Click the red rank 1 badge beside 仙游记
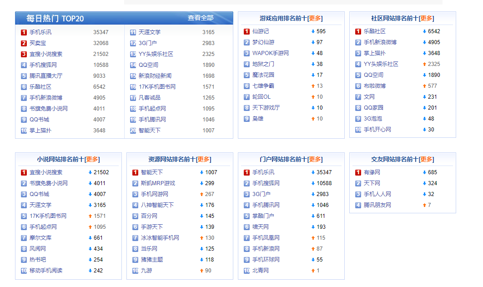Screen dimensions: 483x287 click(247, 31)
